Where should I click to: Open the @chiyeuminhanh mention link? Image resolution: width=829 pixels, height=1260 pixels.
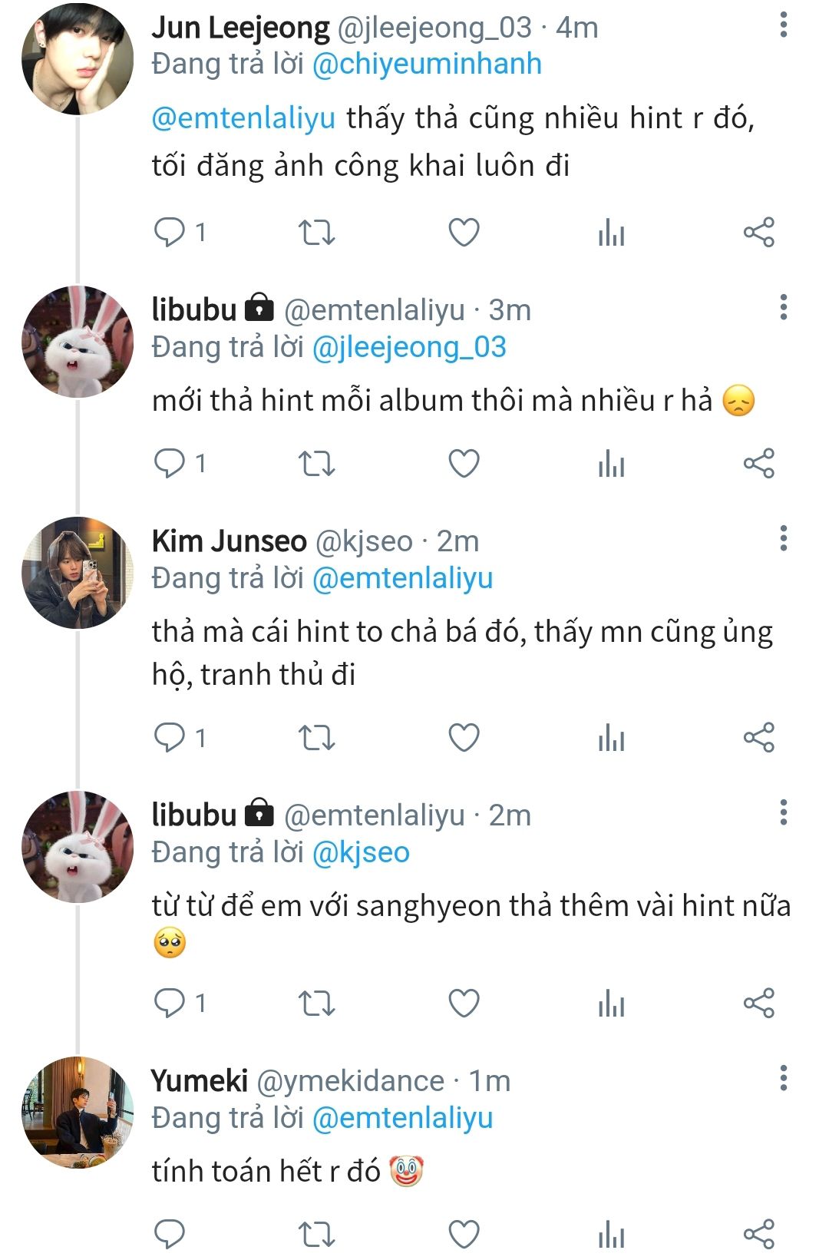pyautogui.click(x=427, y=64)
